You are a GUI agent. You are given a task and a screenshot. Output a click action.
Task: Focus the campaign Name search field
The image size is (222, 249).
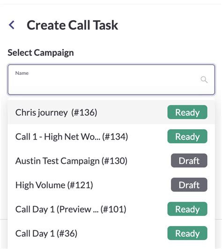[x=111, y=80]
